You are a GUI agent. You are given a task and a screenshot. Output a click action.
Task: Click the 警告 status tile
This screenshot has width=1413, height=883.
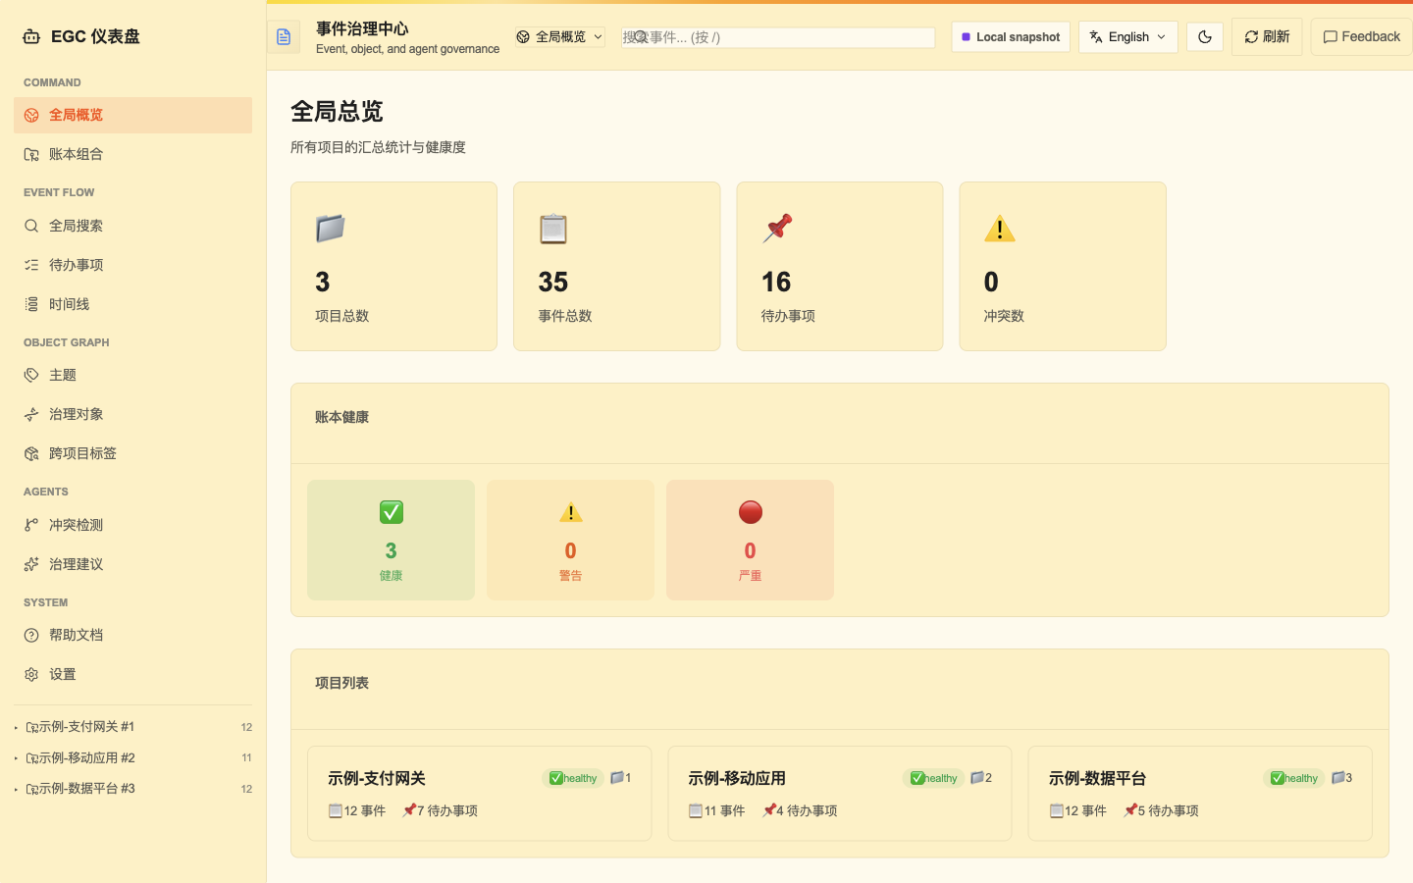(570, 540)
